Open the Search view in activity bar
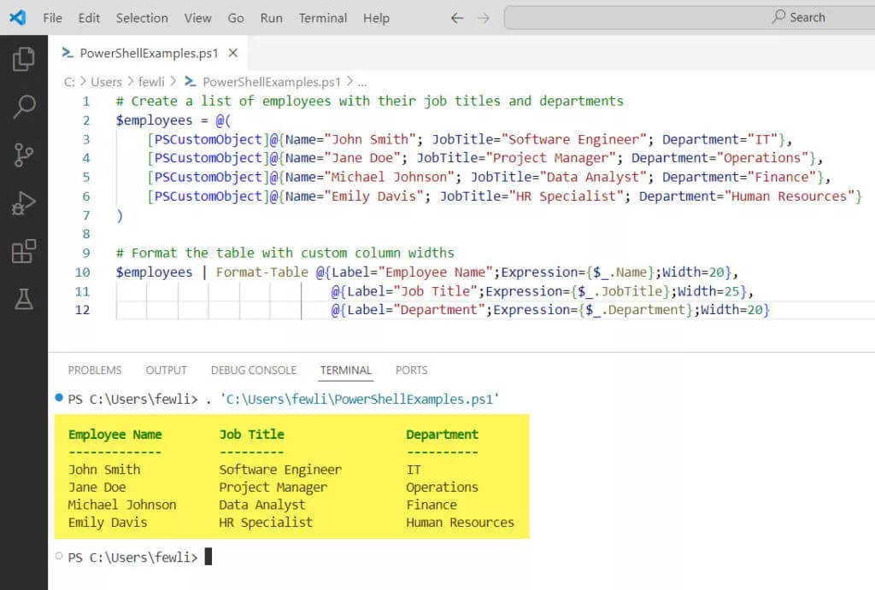The width and height of the screenshot is (875, 590). 24,107
